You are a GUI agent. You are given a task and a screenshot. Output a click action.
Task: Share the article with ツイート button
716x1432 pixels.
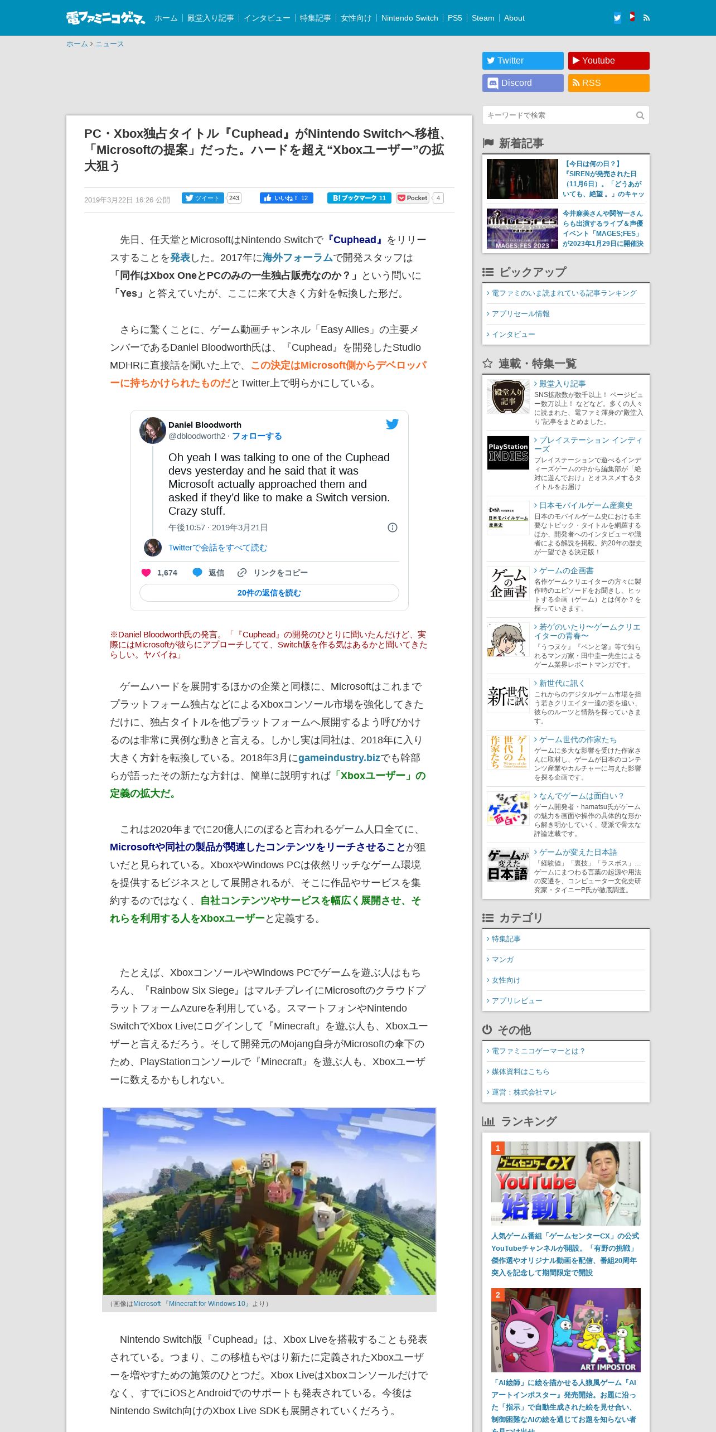click(x=203, y=198)
